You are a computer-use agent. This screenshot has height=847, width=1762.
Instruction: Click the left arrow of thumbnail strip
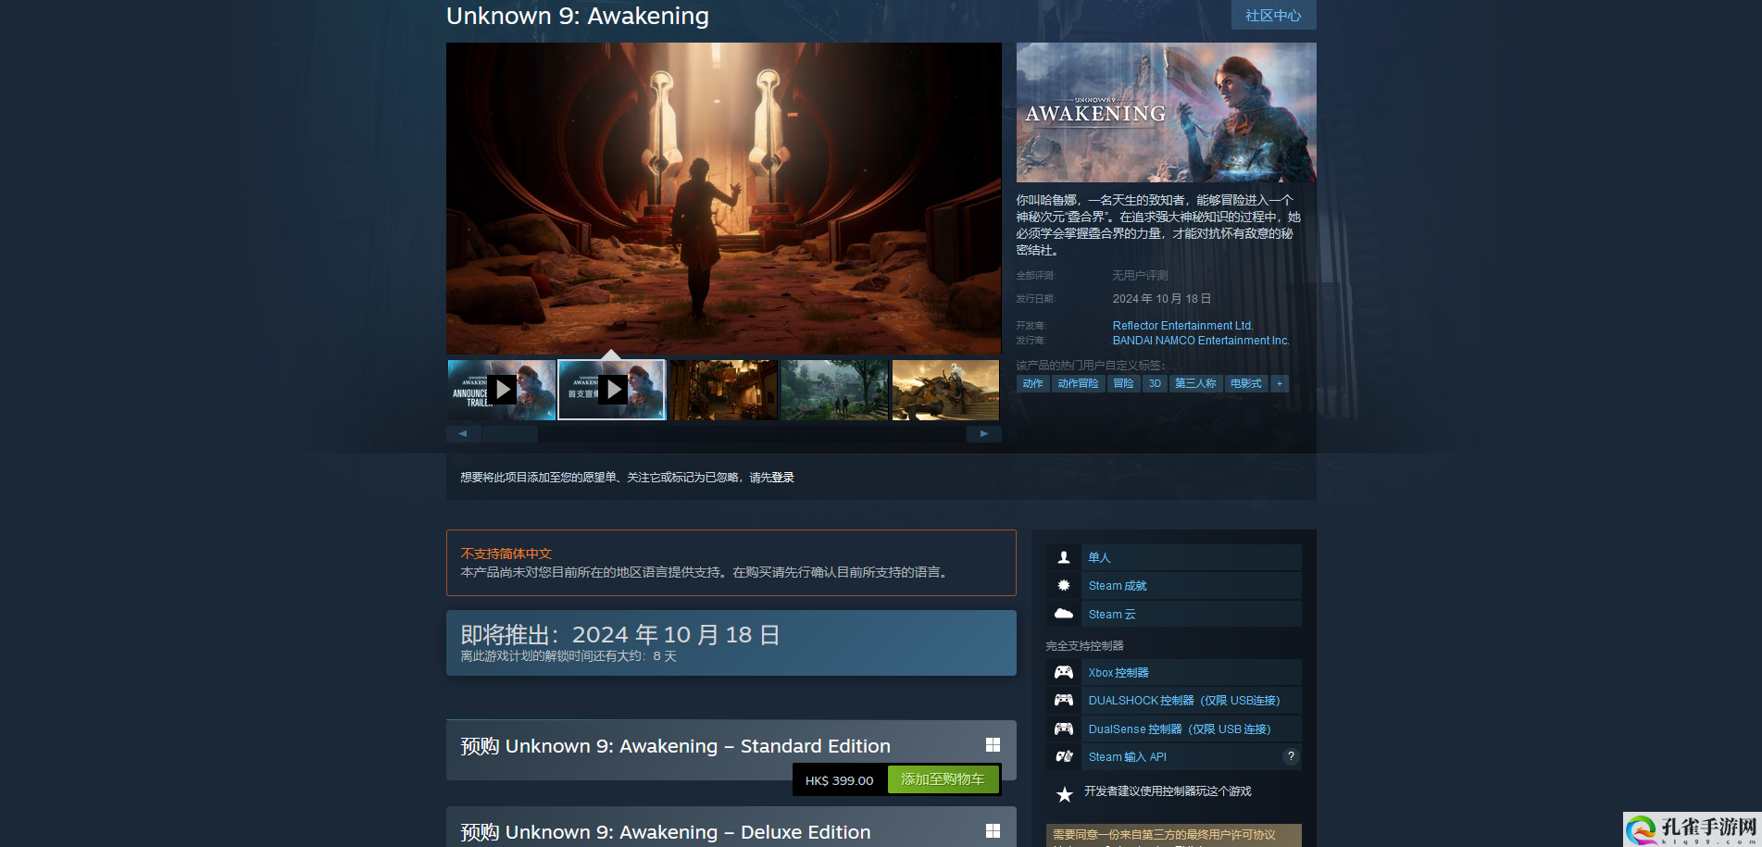click(x=463, y=433)
